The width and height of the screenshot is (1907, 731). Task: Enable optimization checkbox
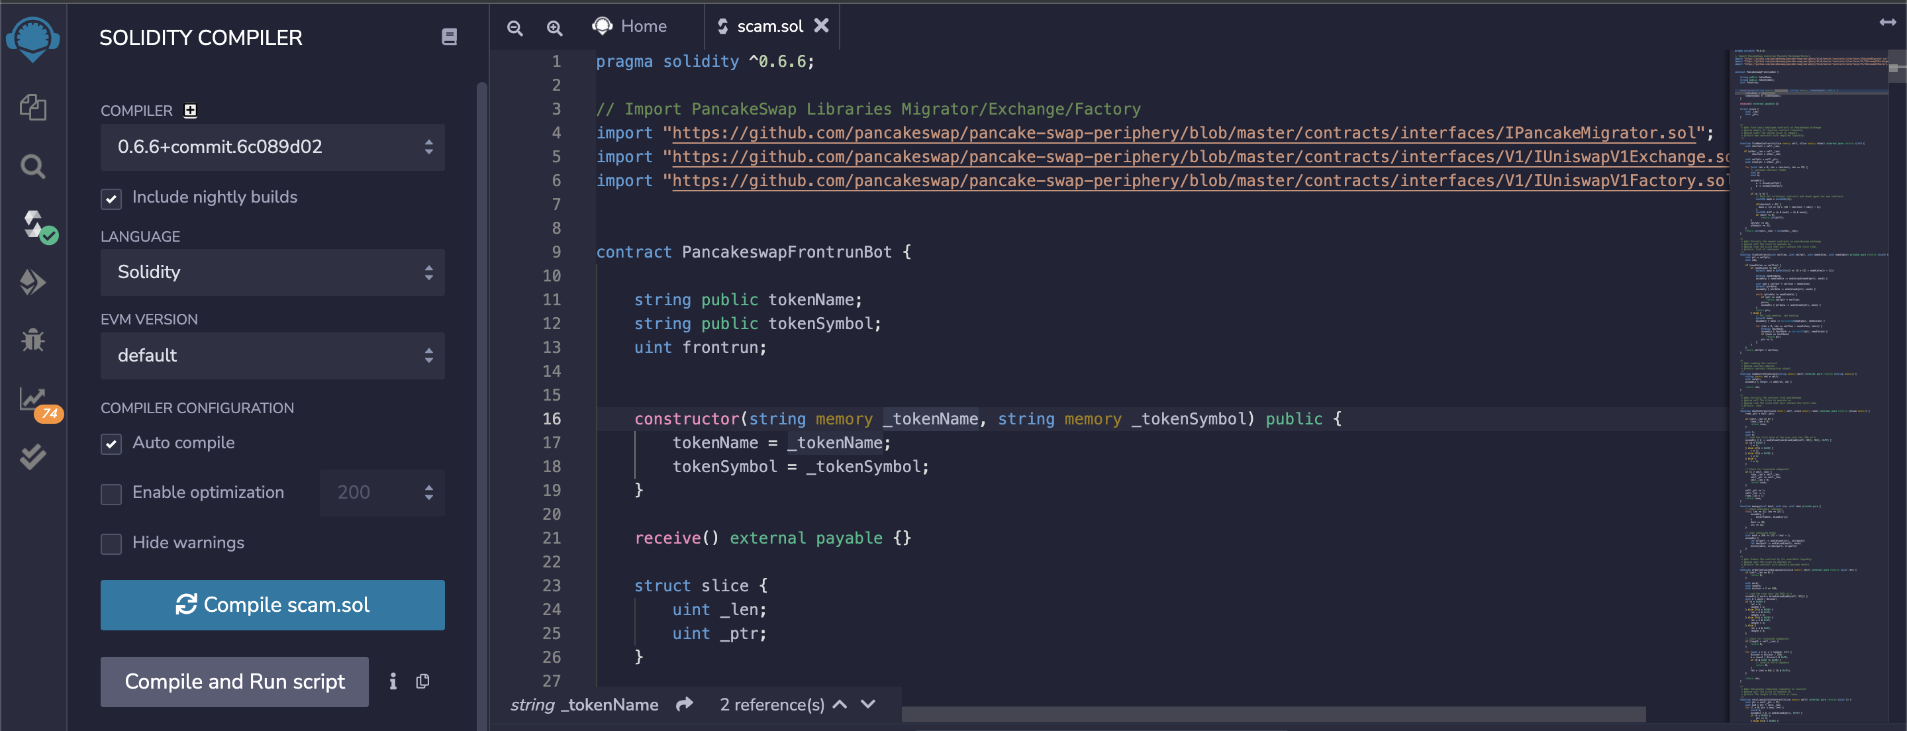[111, 493]
